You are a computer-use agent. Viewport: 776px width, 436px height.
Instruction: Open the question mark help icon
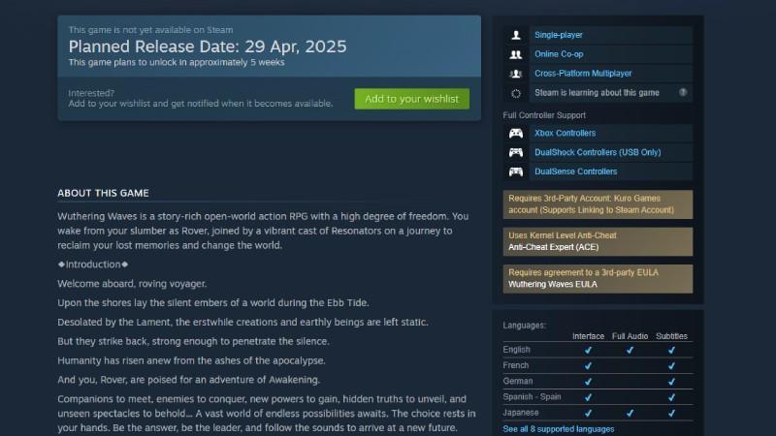coord(683,92)
